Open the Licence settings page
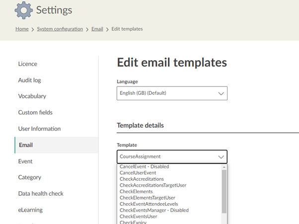 (x=28, y=64)
